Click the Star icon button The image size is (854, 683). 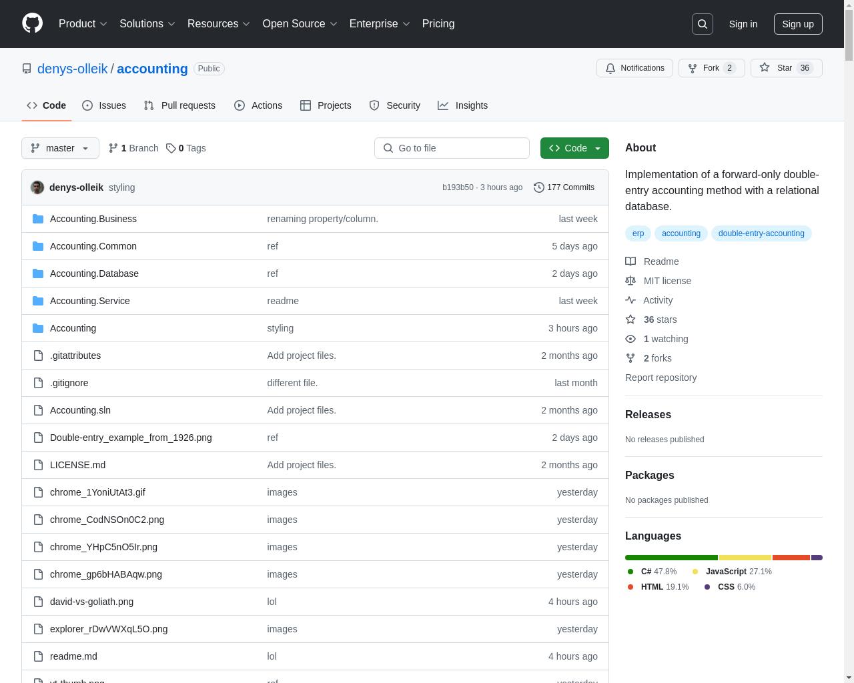click(787, 68)
